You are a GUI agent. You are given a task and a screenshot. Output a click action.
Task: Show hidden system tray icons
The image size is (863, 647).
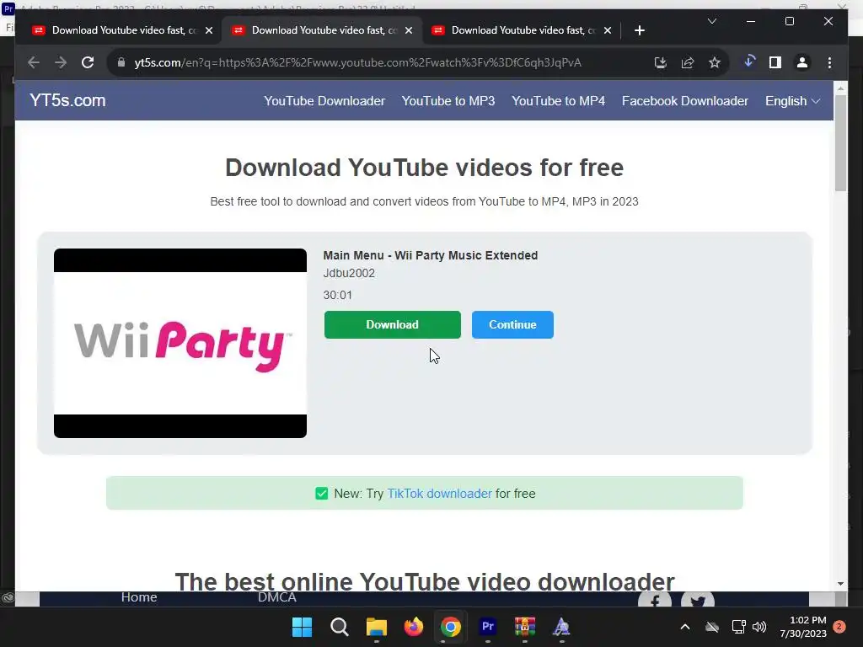685,627
